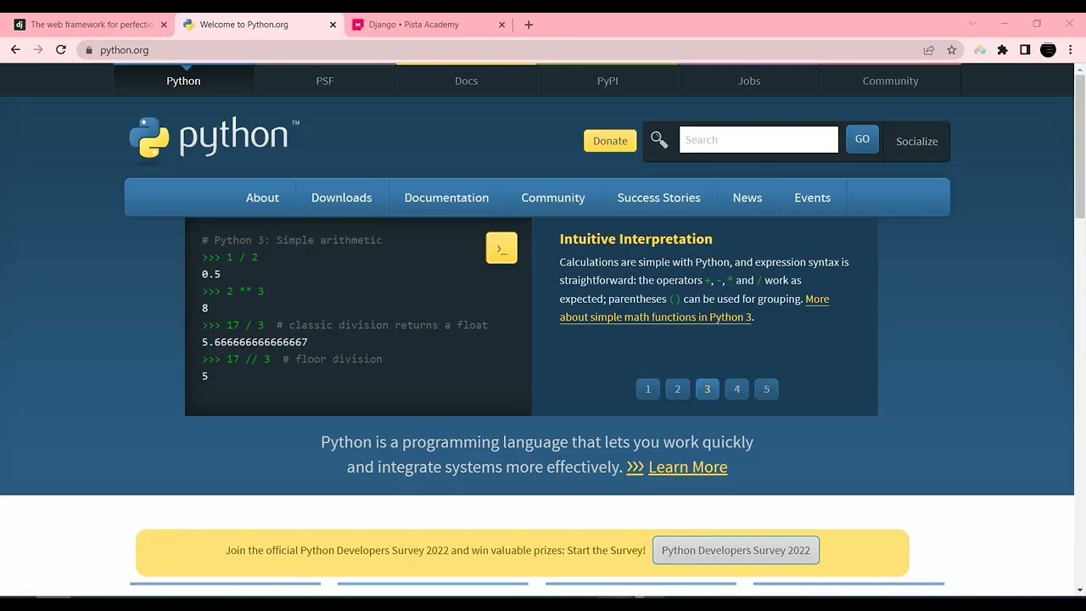Image resolution: width=1086 pixels, height=611 pixels.
Task: Click the magnifying glass search icon
Action: (659, 140)
